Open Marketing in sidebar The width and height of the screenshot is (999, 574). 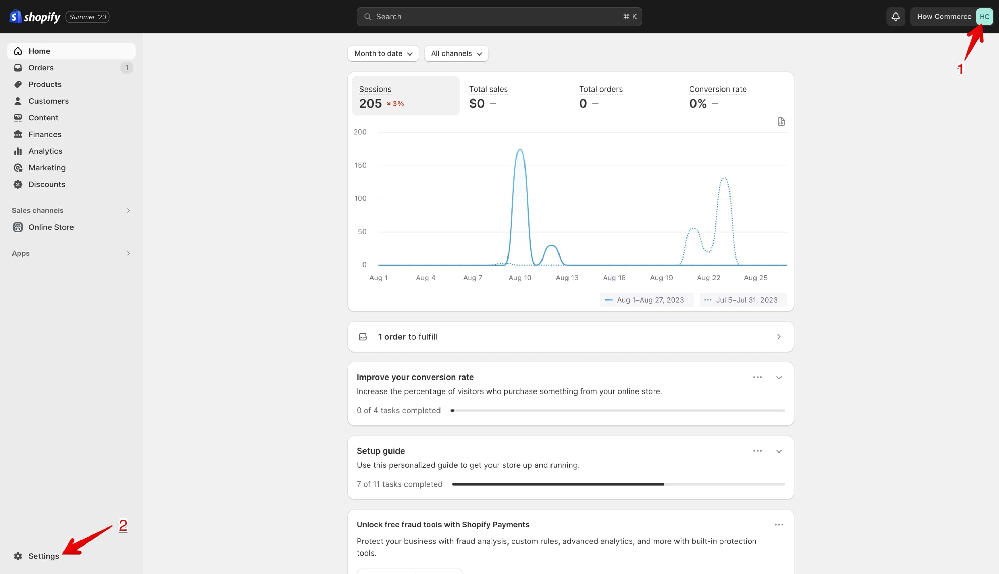71,168
